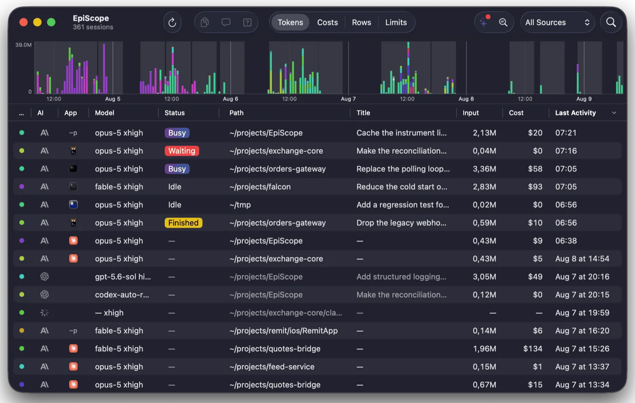Screen dimensions: 635x403
Task: Click the red Waiting status badge
Action: point(181,151)
